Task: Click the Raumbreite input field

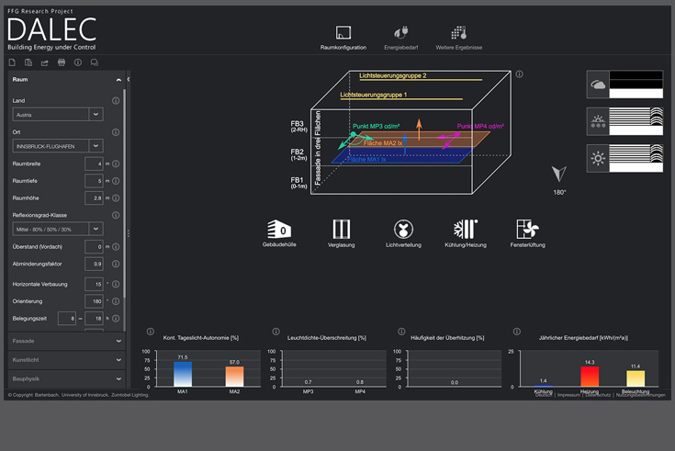Action: (93, 164)
